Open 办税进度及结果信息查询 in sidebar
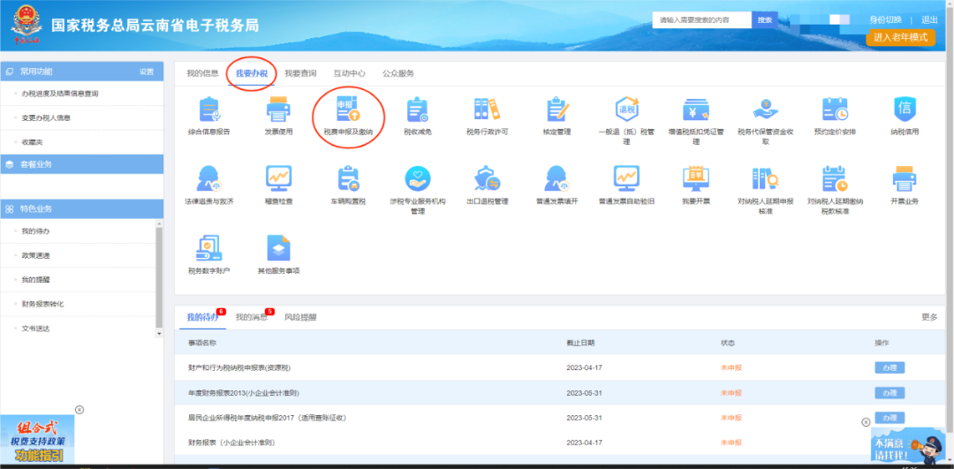This screenshot has height=469, width=954. [60, 94]
